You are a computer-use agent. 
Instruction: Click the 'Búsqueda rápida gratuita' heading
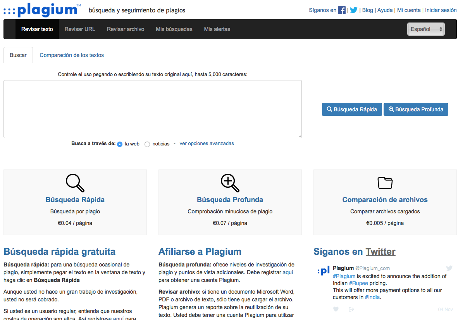click(x=60, y=252)
